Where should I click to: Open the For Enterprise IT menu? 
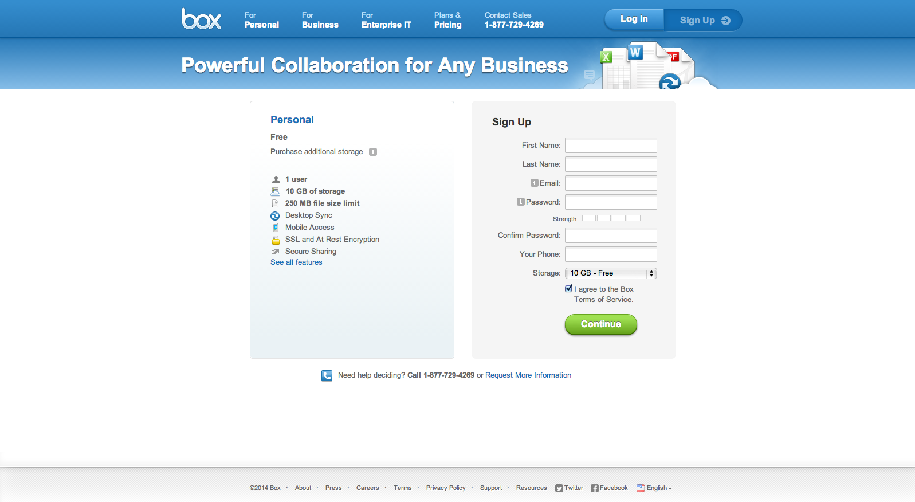coord(386,20)
